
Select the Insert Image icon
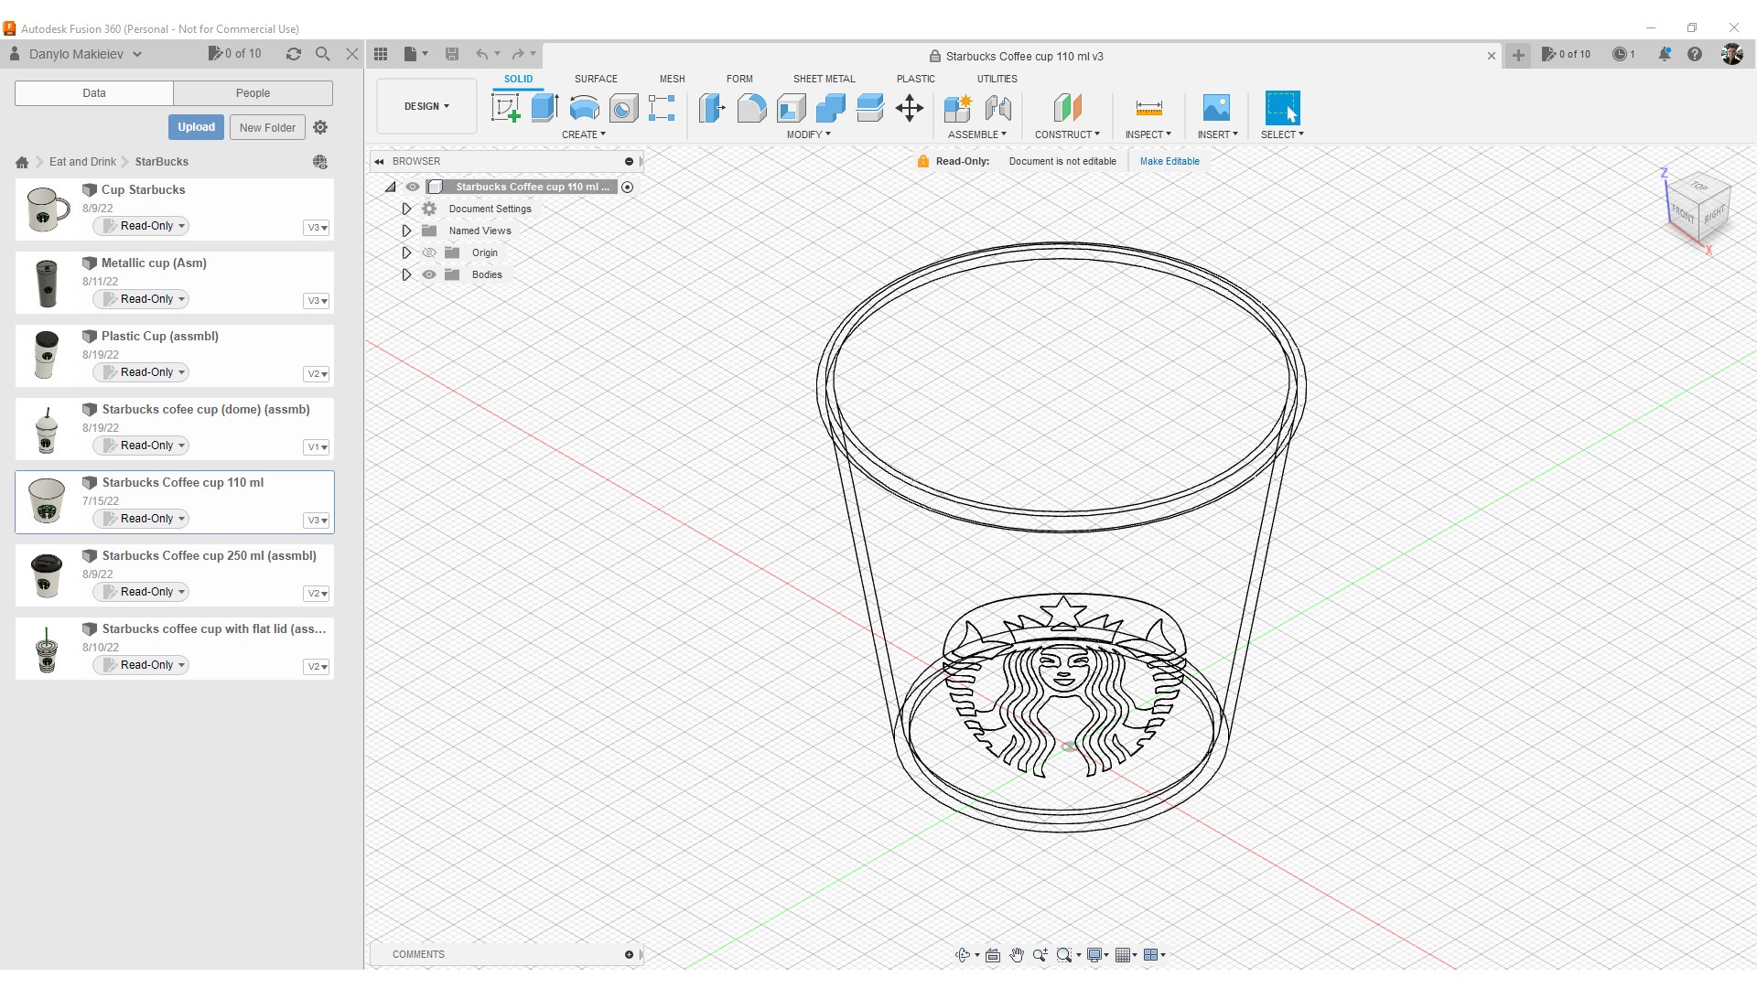pos(1216,108)
